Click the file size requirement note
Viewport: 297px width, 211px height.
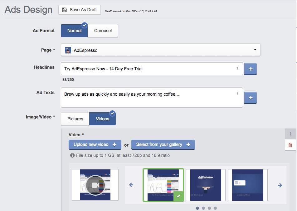(123, 155)
